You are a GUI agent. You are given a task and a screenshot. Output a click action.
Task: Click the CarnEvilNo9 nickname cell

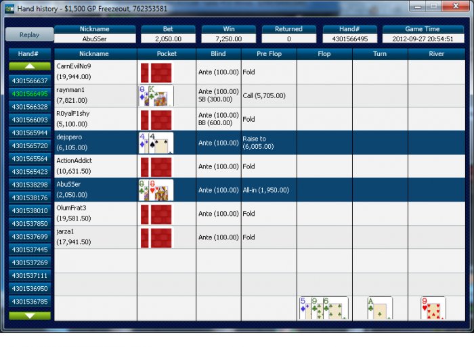[95, 72]
